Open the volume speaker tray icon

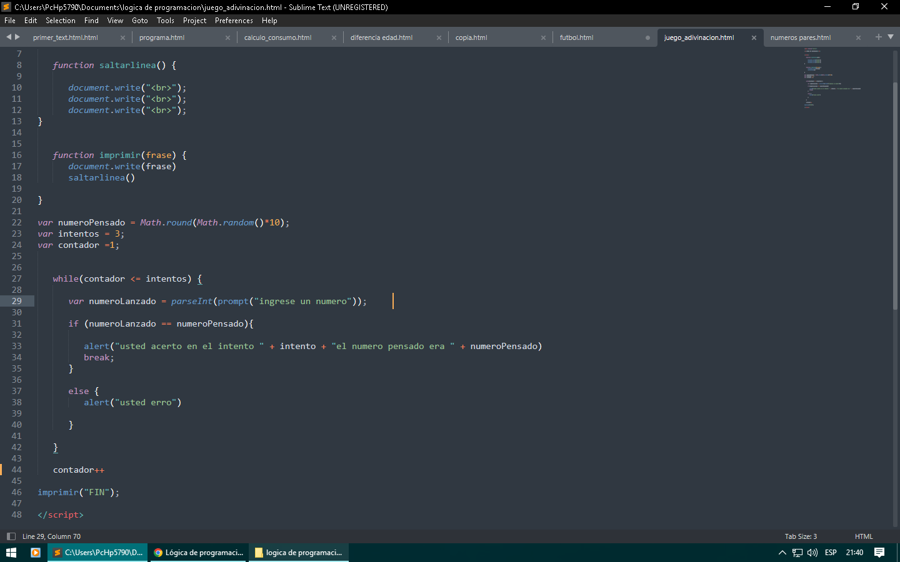[812, 553]
